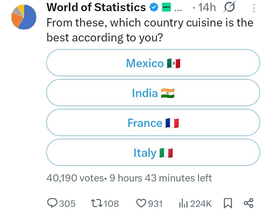Select France as poll answer
Viewport: 269px width, 215px height.
tap(153, 122)
